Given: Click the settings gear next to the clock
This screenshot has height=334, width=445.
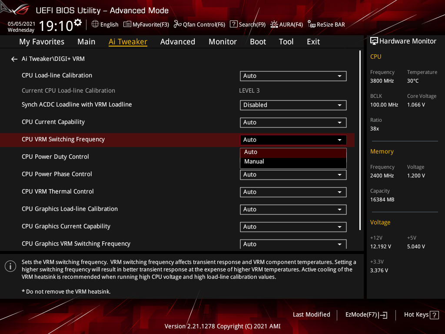Looking at the screenshot, I should 78,23.
